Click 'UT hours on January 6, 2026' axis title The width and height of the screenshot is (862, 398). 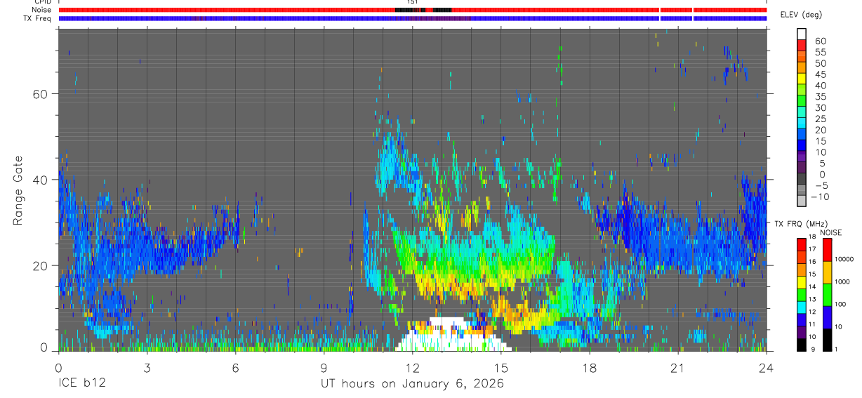coord(412,384)
